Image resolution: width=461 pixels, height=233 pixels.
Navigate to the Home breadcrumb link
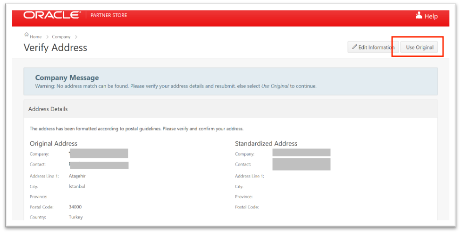(x=36, y=37)
